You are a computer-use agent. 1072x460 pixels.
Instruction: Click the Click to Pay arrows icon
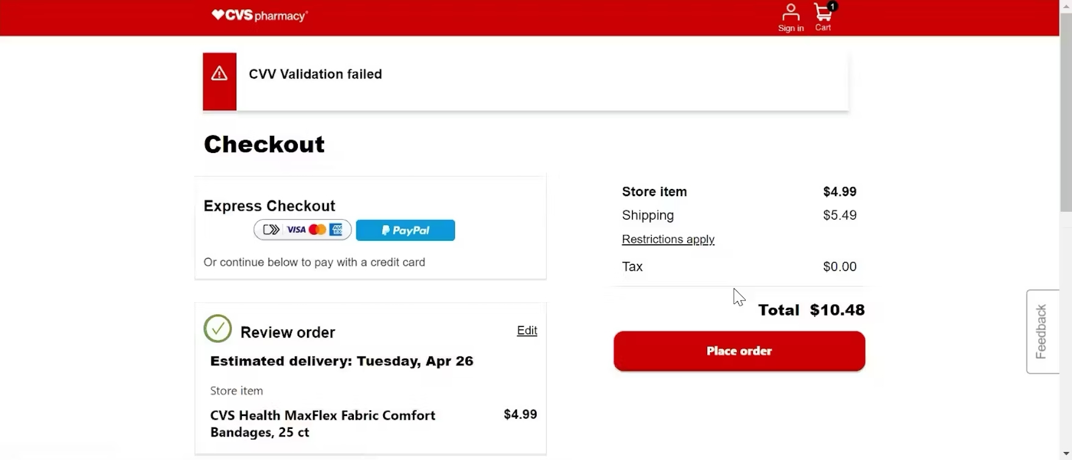(x=271, y=230)
